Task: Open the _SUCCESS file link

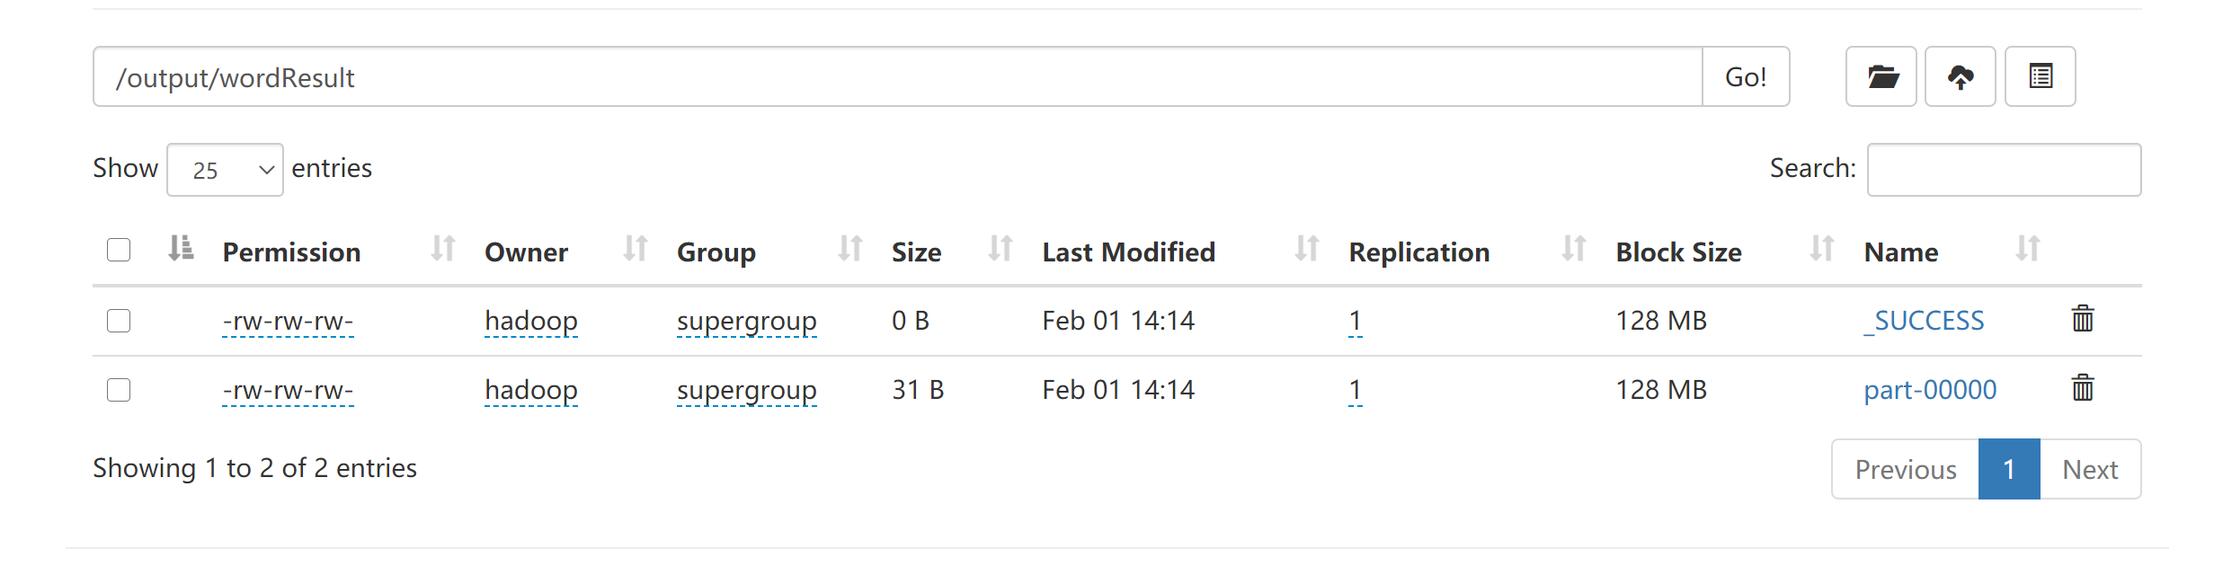Action: [1924, 321]
